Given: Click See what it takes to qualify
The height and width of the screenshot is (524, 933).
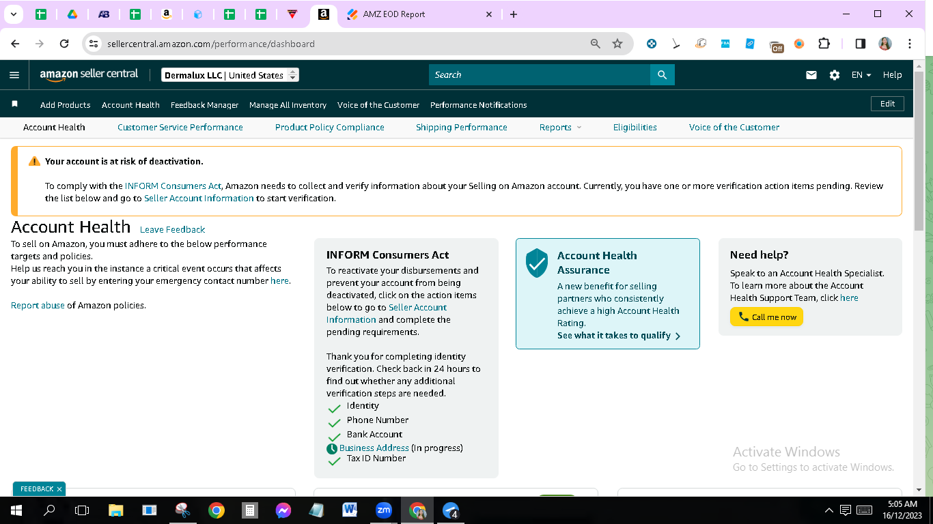Looking at the screenshot, I should click(x=619, y=336).
